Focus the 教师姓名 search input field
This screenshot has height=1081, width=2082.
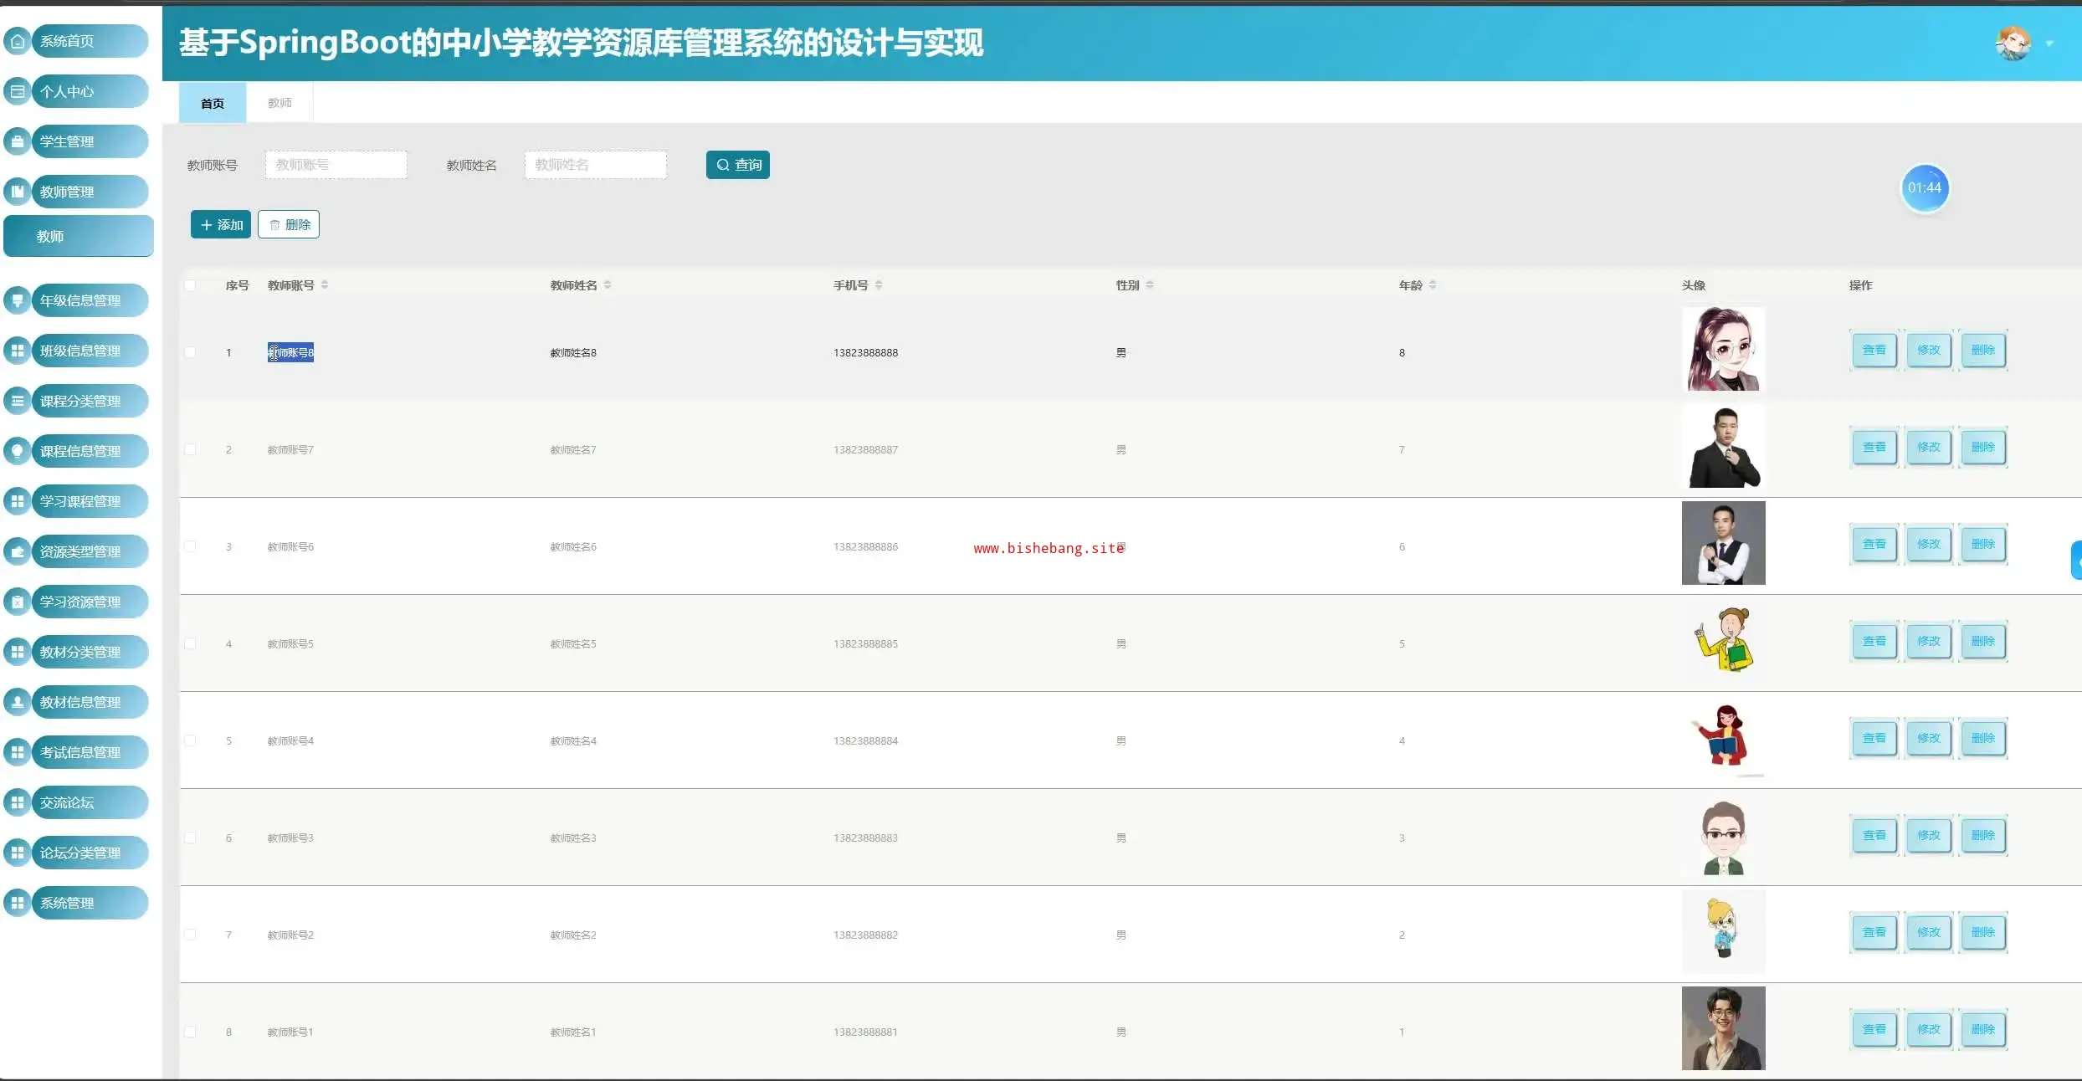[x=595, y=165]
